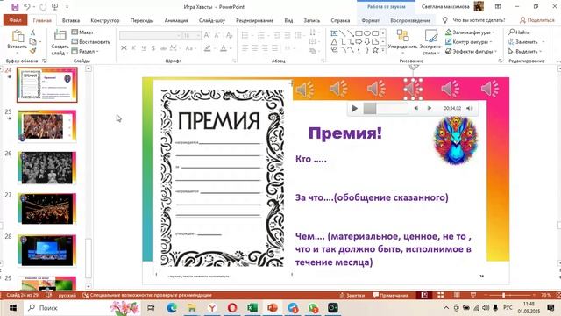Open Excel from the taskbar
The image size is (561, 316).
pos(252,308)
